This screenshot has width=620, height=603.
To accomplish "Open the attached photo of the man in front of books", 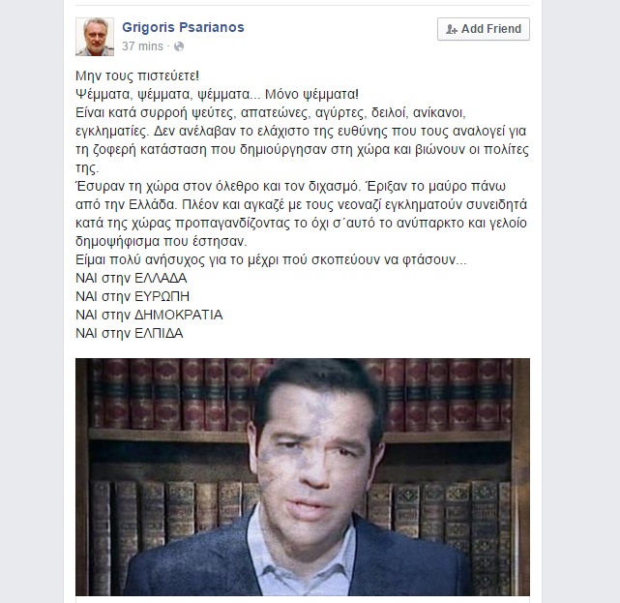I will 303,477.
